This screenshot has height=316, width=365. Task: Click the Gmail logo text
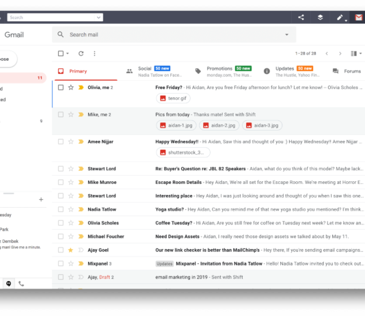pos(14,35)
